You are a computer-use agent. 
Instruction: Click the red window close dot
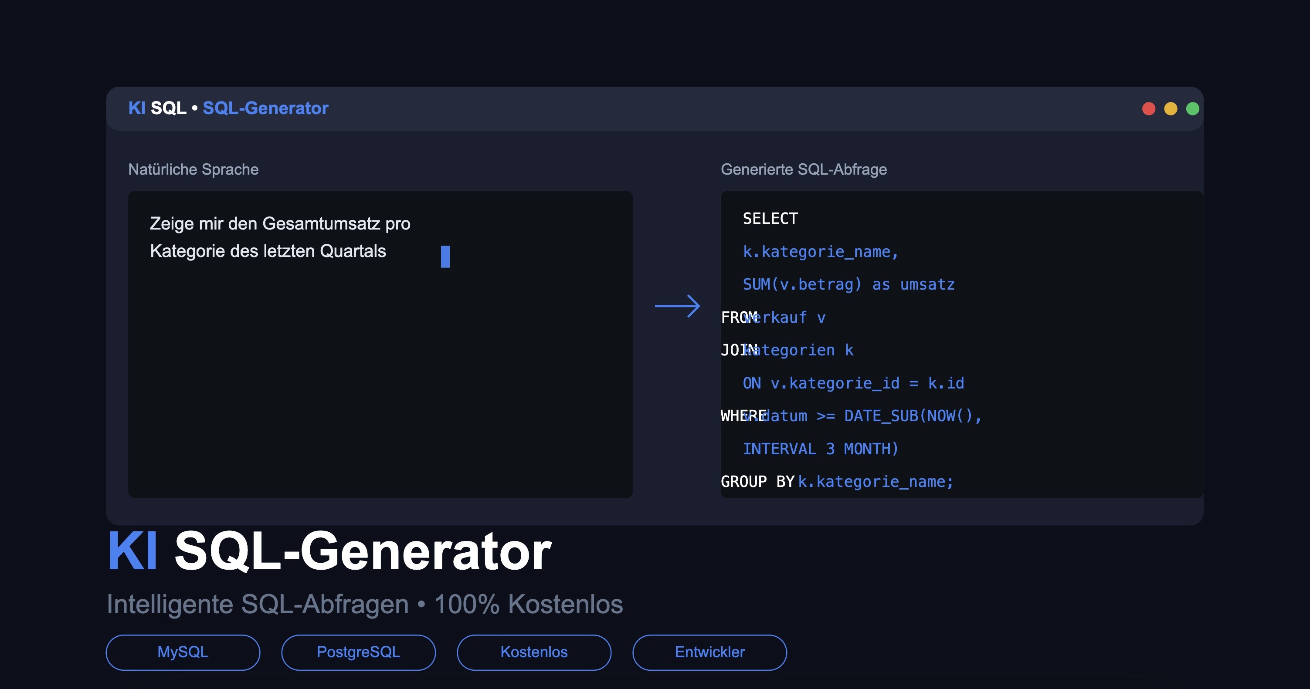(x=1149, y=109)
